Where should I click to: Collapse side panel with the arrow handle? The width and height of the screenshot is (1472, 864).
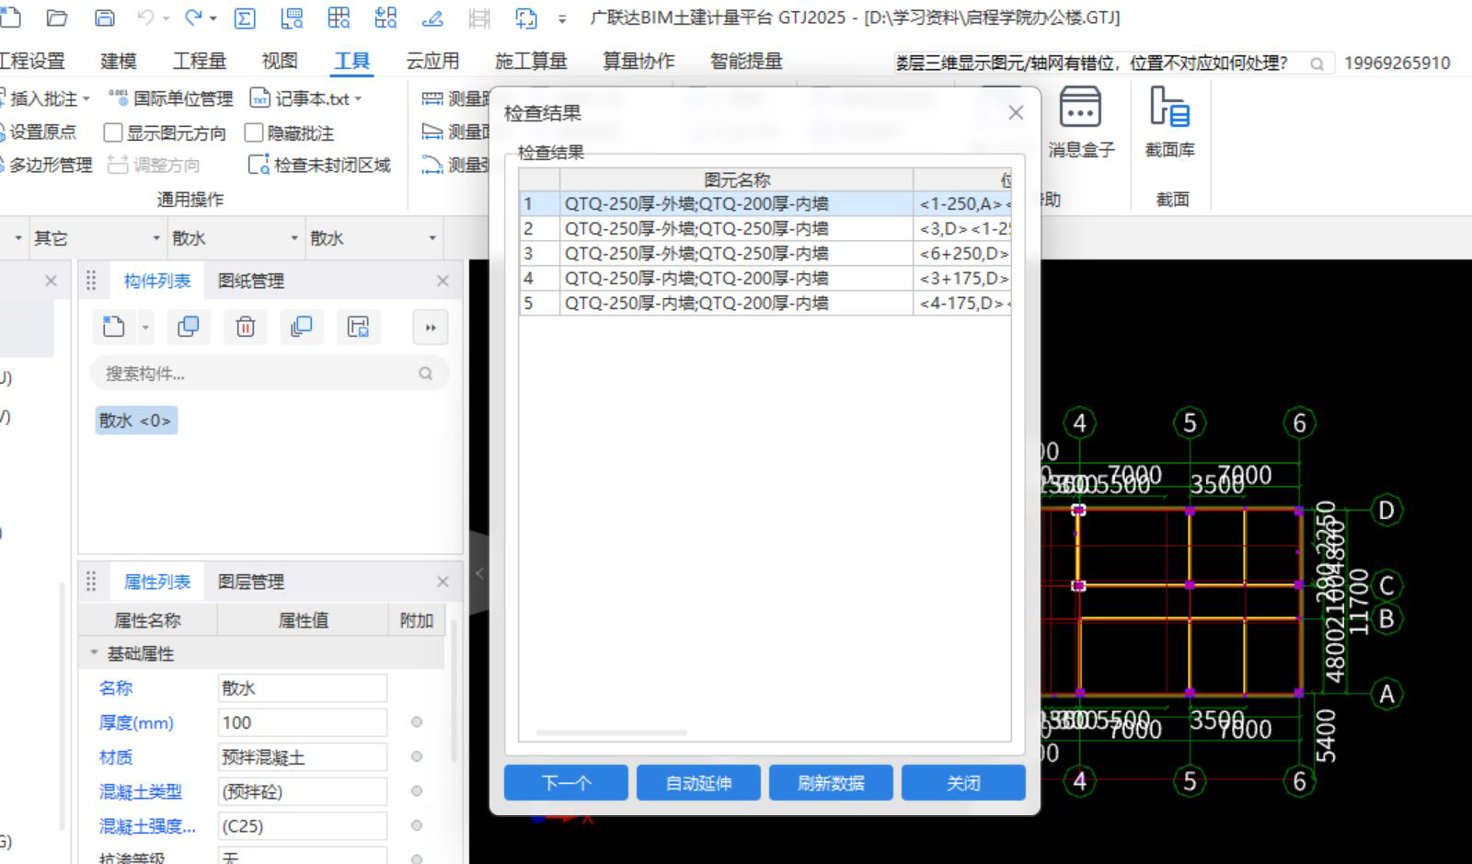point(479,573)
